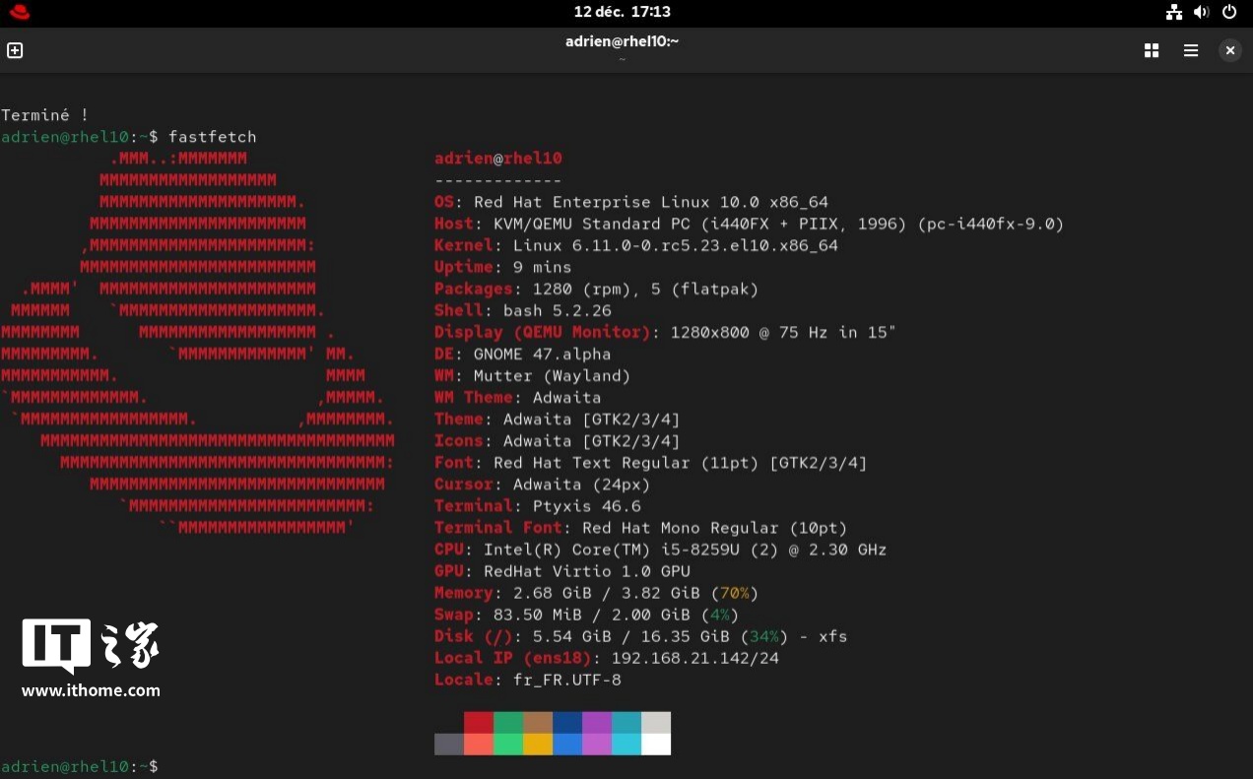Close the Ptyxis terminal window

click(1230, 50)
